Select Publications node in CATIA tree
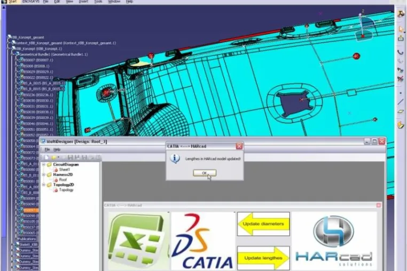 tap(27, 239)
